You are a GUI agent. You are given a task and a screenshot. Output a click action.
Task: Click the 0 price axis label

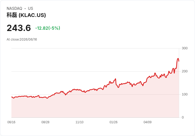pos(183,117)
